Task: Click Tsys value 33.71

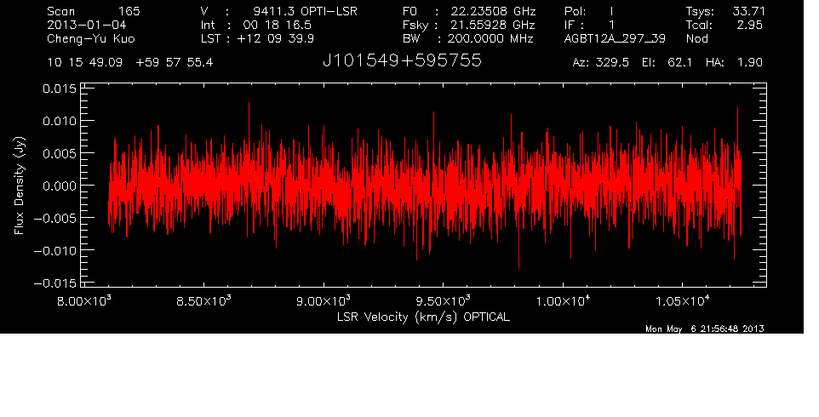Action: [x=749, y=11]
